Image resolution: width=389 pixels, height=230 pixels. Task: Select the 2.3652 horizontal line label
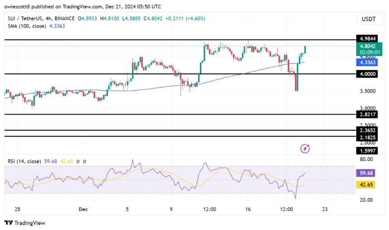pyautogui.click(x=367, y=130)
